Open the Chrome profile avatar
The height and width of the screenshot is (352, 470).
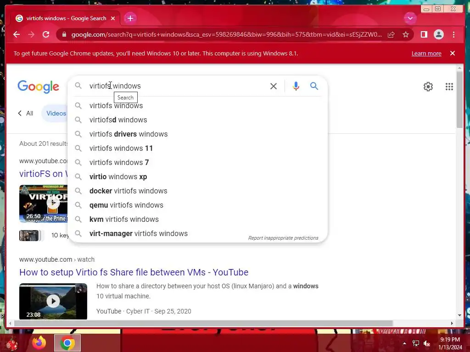(x=438, y=34)
